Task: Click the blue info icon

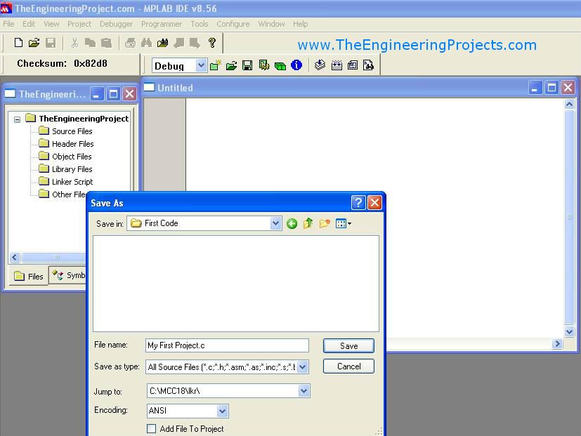Action: [296, 65]
